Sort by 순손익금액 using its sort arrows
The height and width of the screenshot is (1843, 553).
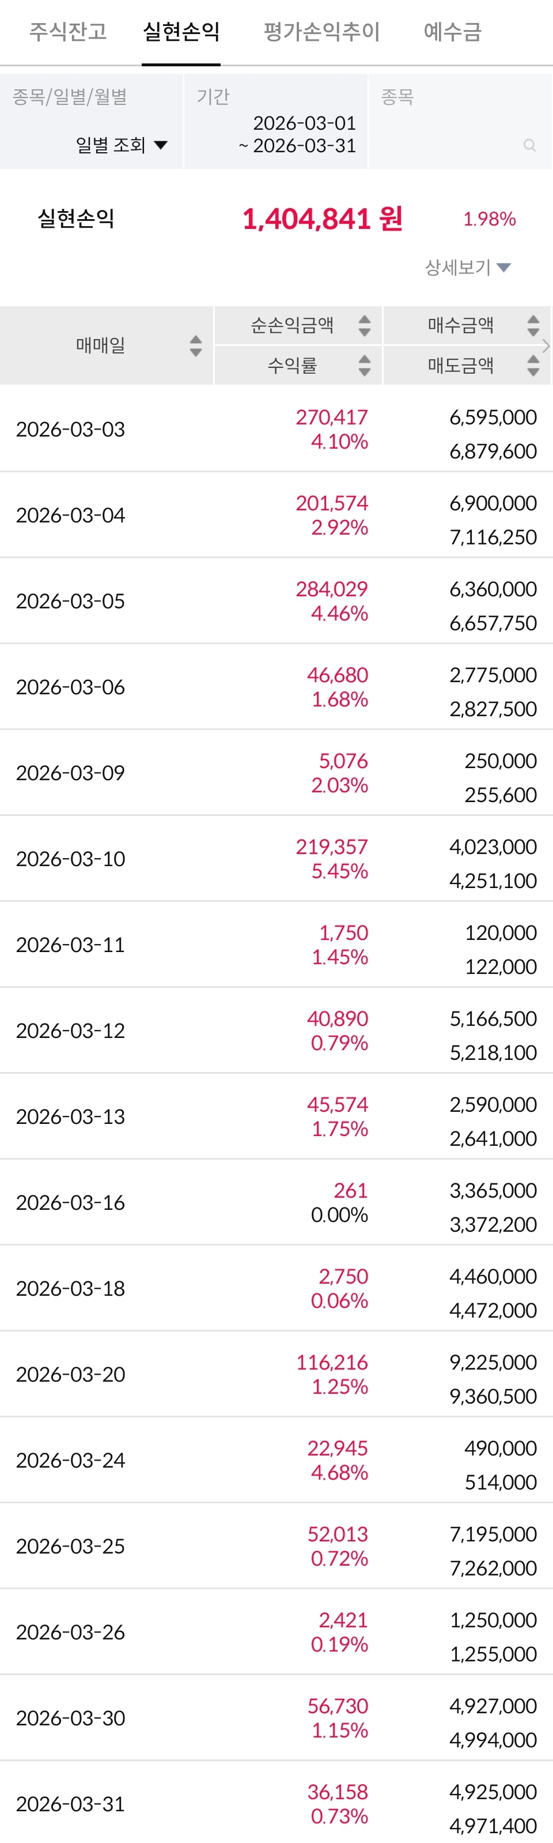365,326
